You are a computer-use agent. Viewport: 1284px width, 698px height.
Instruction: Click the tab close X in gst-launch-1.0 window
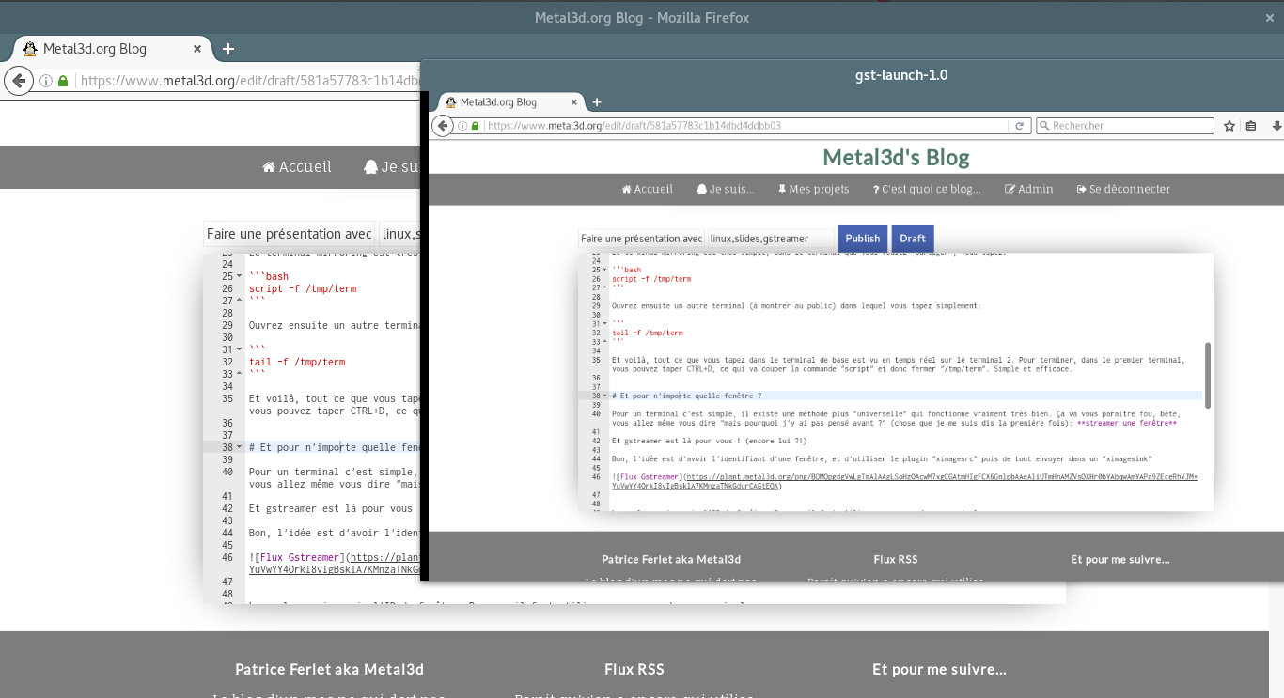coord(573,101)
